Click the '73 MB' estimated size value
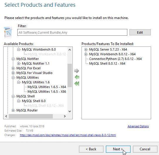 coord(29,131)
